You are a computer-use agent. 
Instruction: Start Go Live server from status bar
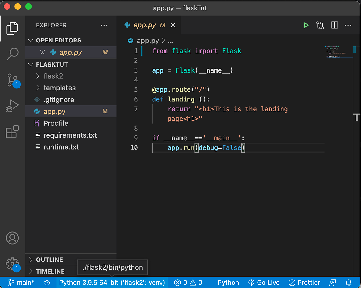264,282
